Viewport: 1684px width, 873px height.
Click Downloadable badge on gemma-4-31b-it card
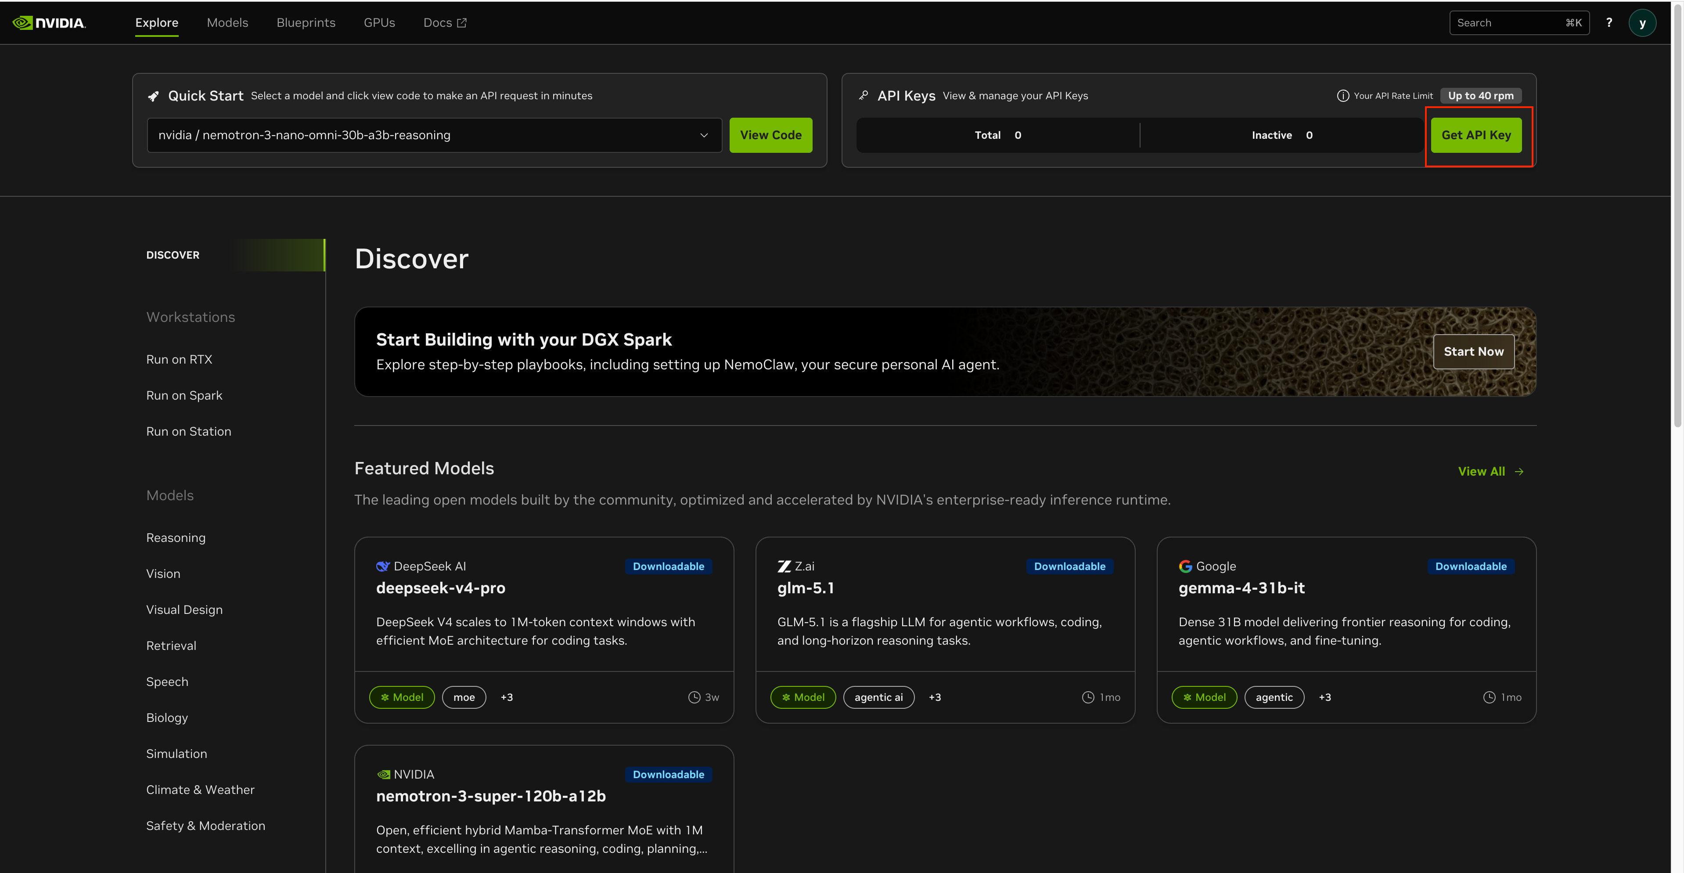click(x=1471, y=566)
